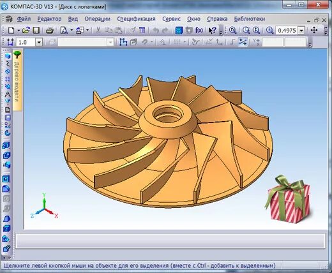Save the document with floppy disk icon
Viewport: 332px width, 273px height.
coord(36,31)
